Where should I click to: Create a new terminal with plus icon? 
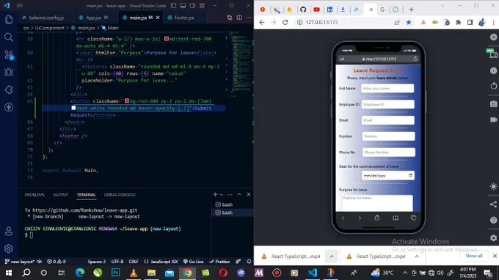215,194
